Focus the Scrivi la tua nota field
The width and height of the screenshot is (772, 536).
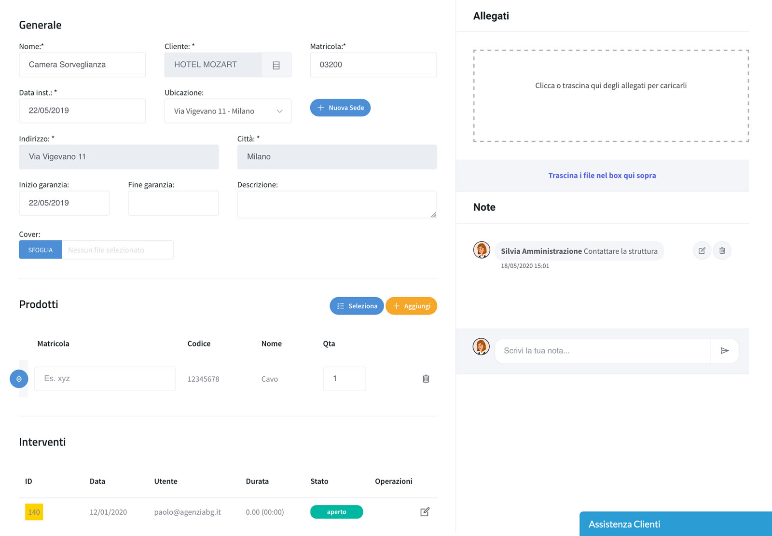[x=602, y=351]
